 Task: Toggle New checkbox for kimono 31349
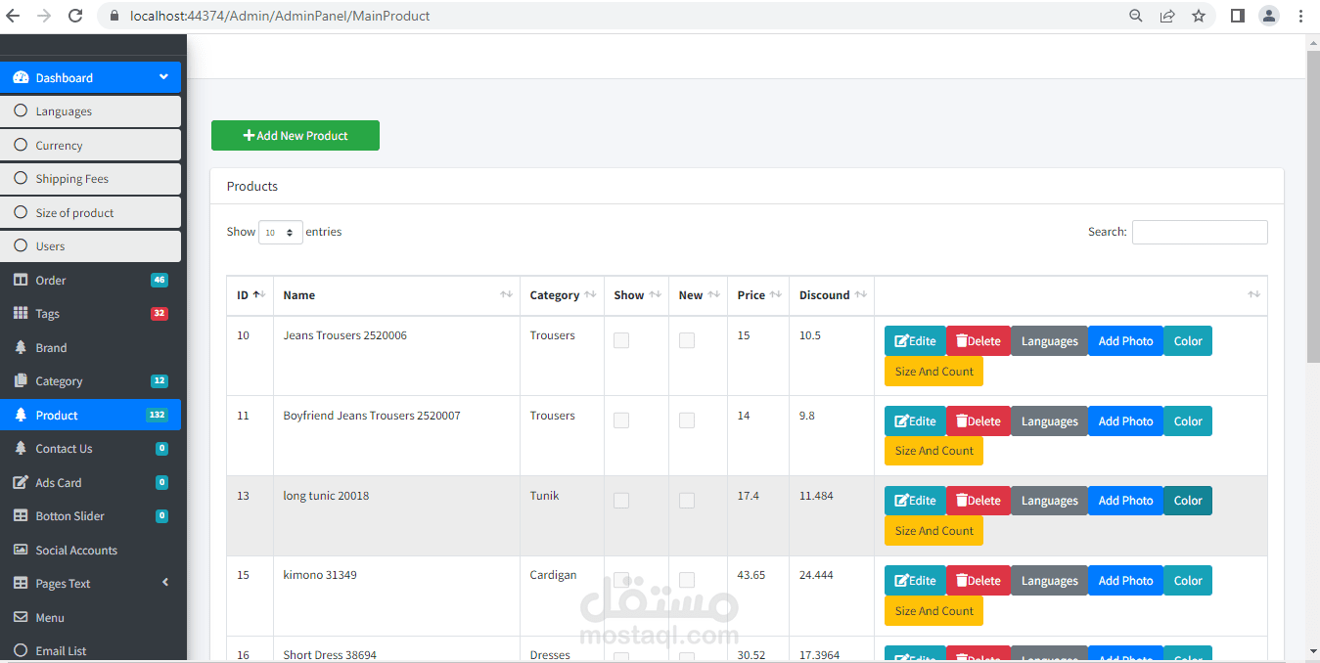pos(687,580)
